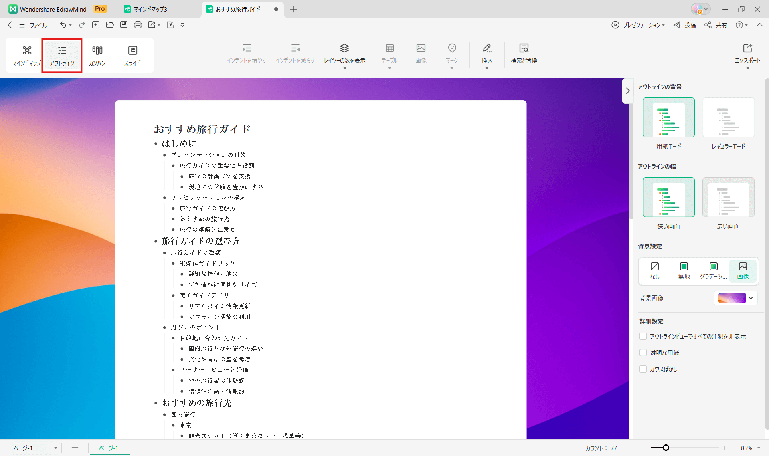
Task: Click the undo arrow icon
Action: (63, 25)
